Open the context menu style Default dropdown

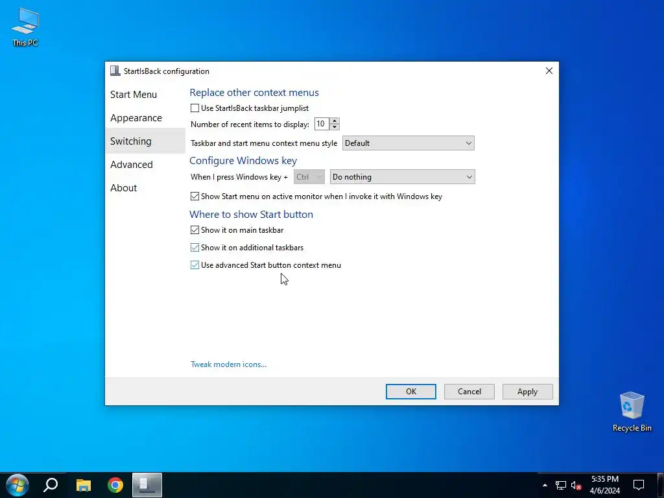pos(409,143)
